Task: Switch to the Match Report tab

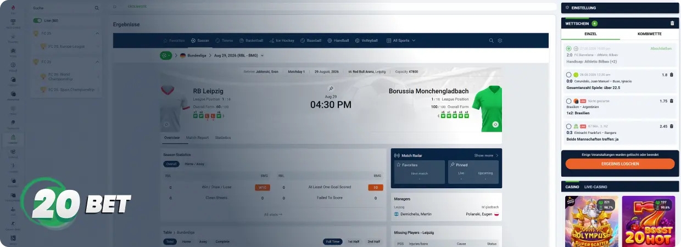Action: (x=197, y=138)
